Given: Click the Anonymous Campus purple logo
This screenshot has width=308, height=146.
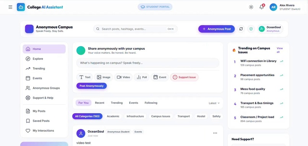Looking at the screenshot, I should point(29,29).
